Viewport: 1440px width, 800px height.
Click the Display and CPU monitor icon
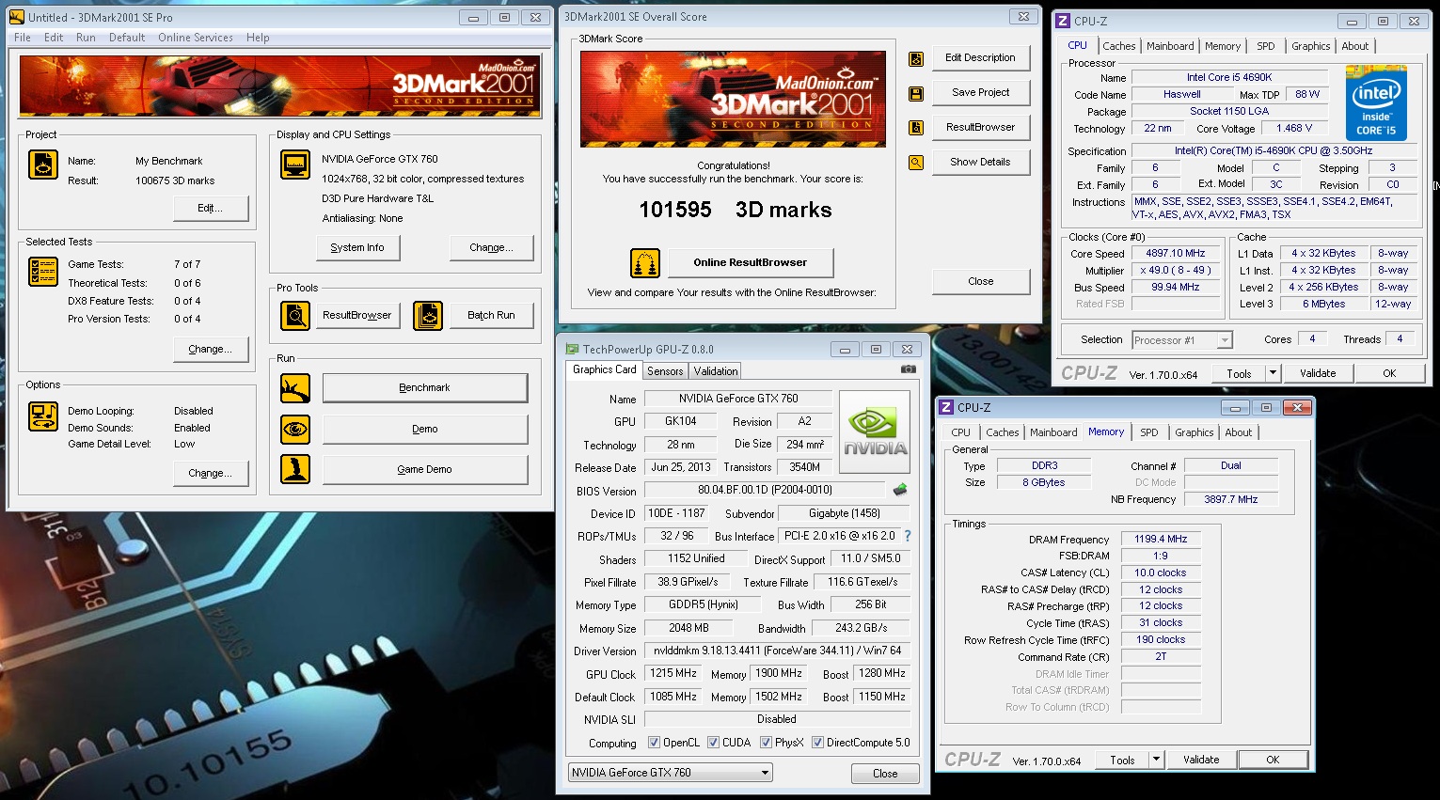pyautogui.click(x=295, y=165)
